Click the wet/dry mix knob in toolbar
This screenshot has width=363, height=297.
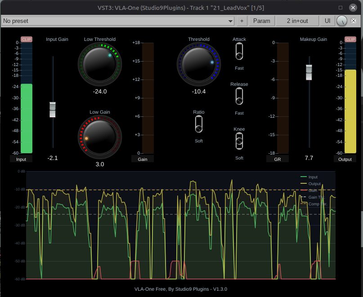pyautogui.click(x=342, y=21)
